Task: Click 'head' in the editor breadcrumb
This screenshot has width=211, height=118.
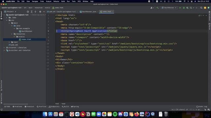Action: (x=63, y=104)
